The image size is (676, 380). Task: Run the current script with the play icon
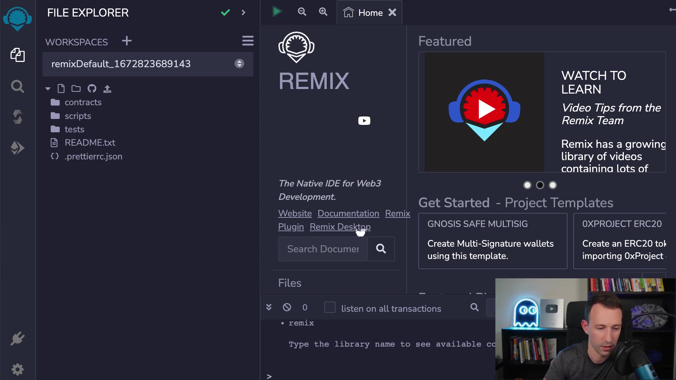click(277, 12)
